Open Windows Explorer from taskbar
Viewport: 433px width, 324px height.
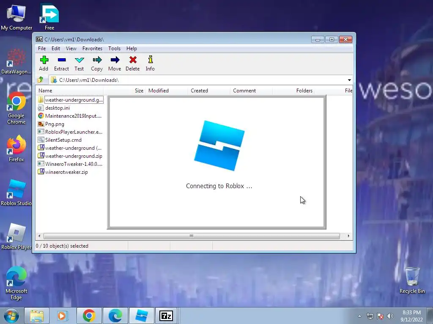pyautogui.click(x=37, y=316)
